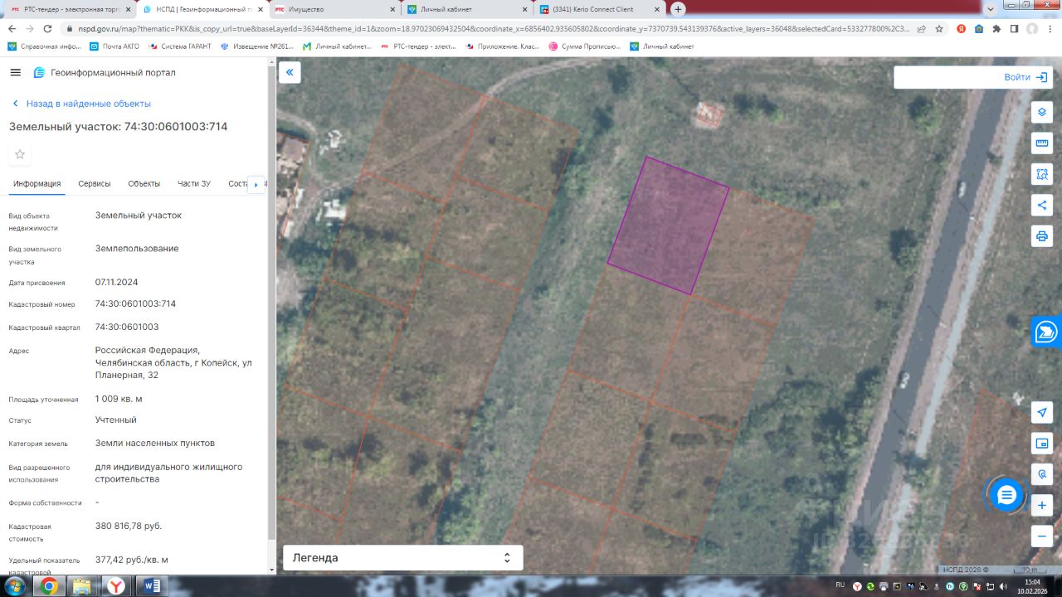The image size is (1062, 597).
Task: Collapse the left info panel
Action: [x=290, y=72]
